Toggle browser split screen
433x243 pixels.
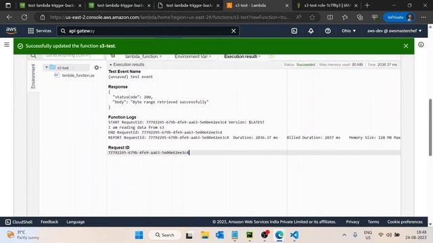pos(330,18)
